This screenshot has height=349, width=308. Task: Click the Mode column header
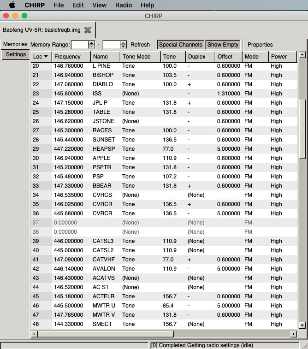point(255,57)
